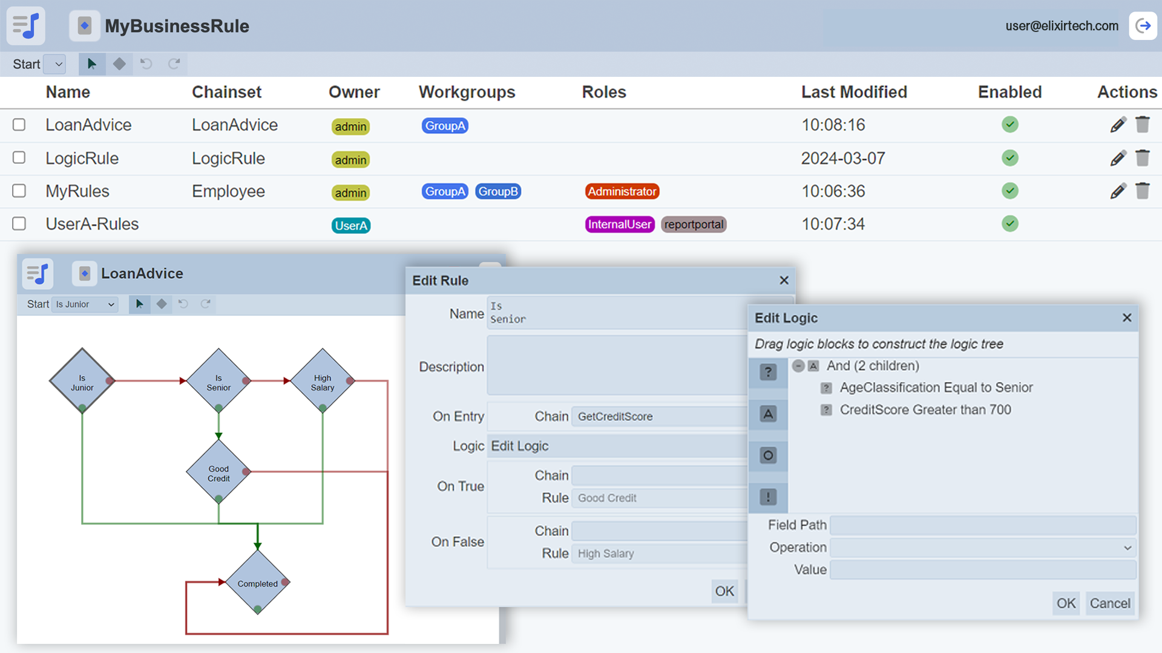Viewport: 1162px width, 653px height.
Task: Open the Operation dropdown in Edit Logic
Action: pyautogui.click(x=983, y=548)
